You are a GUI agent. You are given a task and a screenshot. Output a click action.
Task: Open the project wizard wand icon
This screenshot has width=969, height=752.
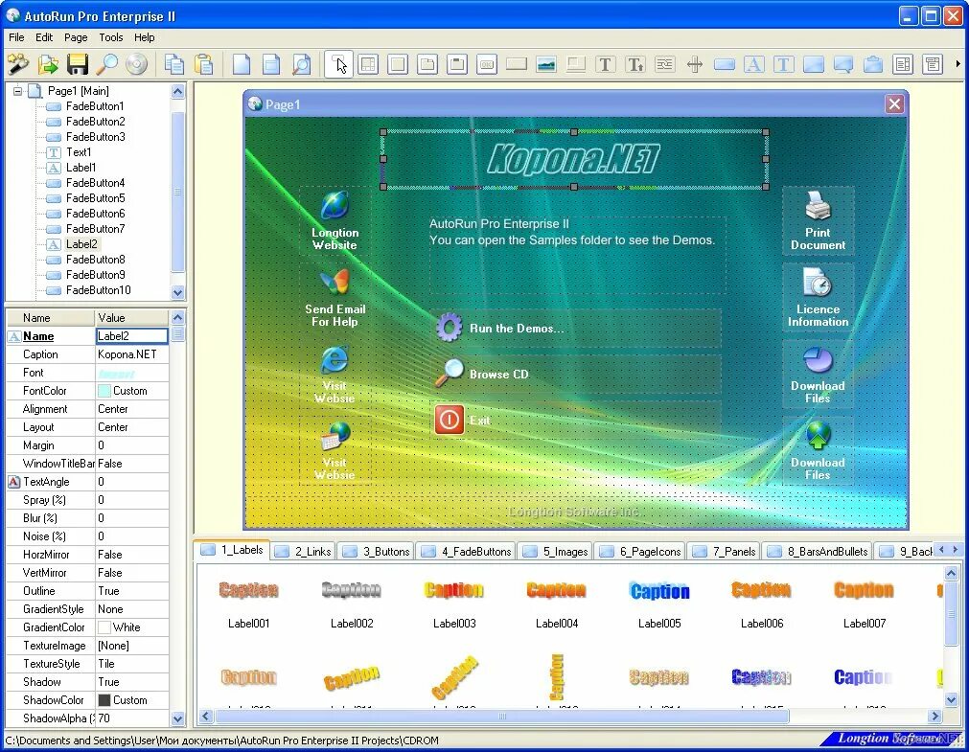tap(18, 64)
